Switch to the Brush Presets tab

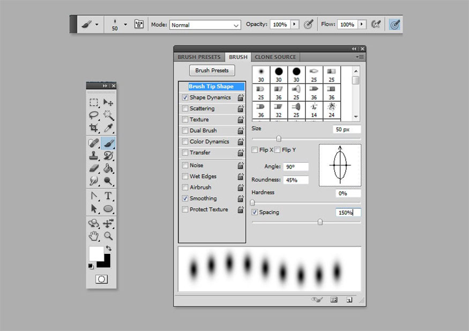[x=199, y=57]
